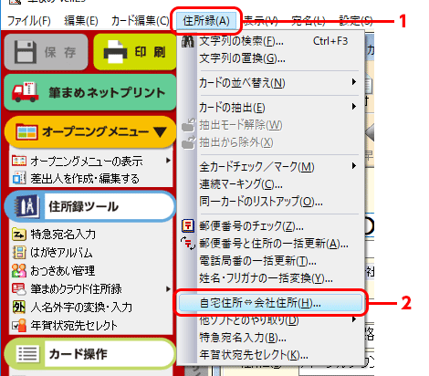
Task: Click the postal update arrows icon
Action: point(188,244)
